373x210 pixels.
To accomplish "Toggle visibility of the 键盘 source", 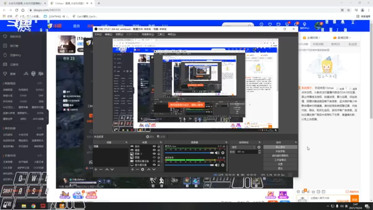I will tap(154, 150).
